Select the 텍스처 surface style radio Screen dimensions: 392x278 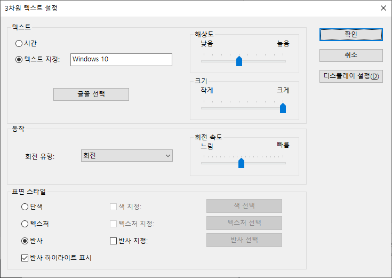[x=25, y=224]
